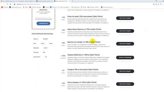Click the ПОДПИСАТЬСЯ subscribe button
The height and width of the screenshot is (92, 164).
click(43, 23)
